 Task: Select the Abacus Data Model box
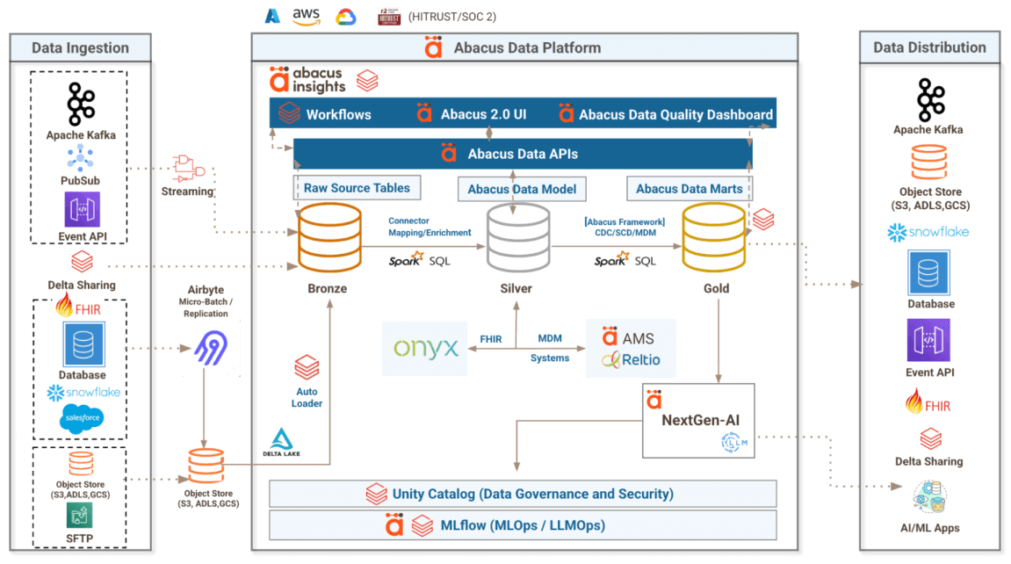(x=522, y=189)
